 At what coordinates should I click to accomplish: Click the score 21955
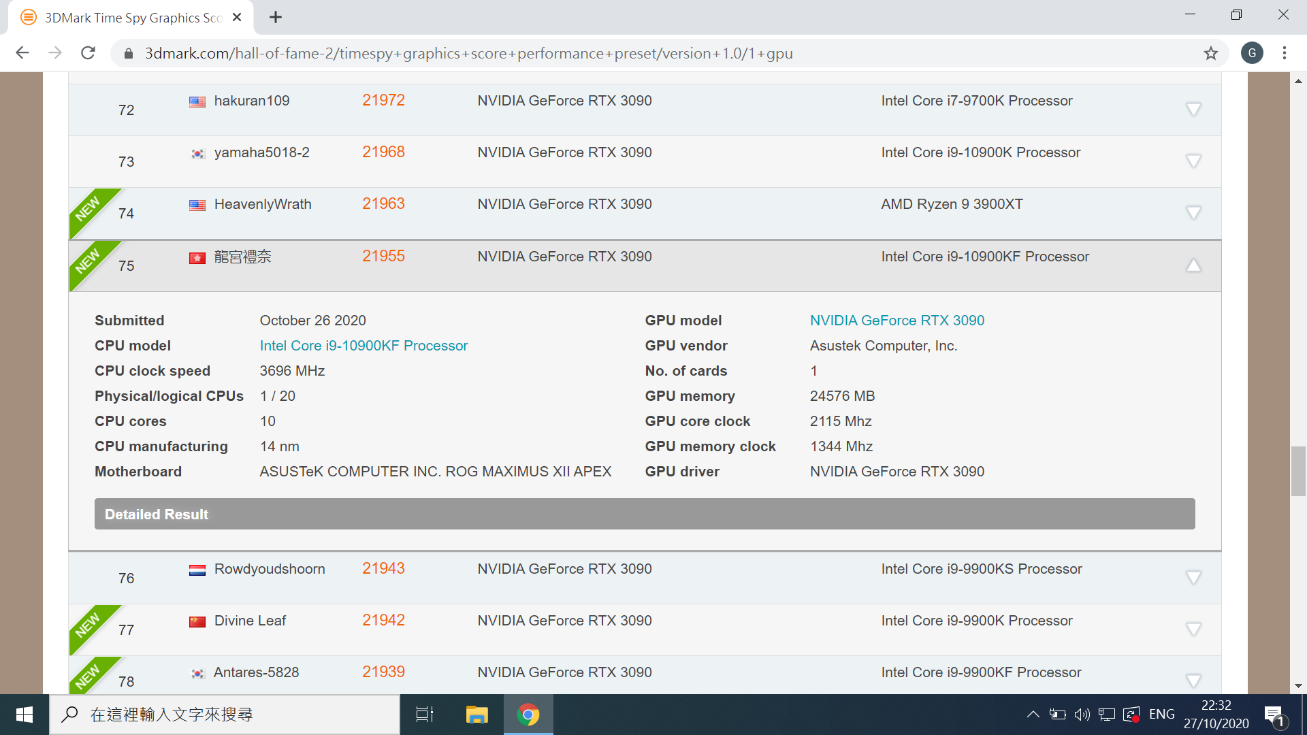[x=383, y=256]
